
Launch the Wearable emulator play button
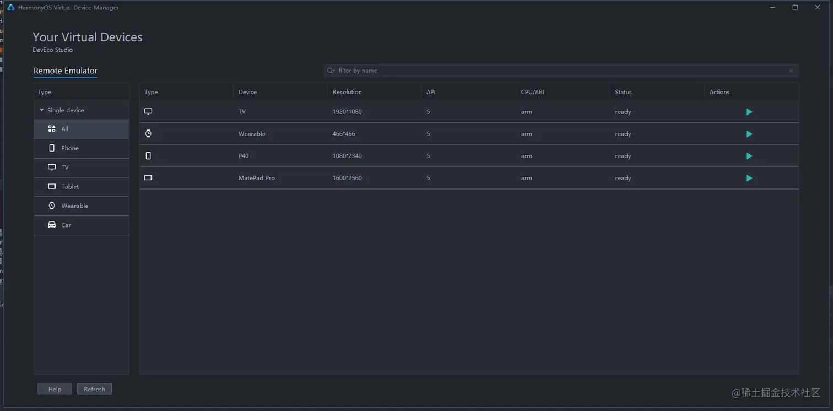[749, 134]
